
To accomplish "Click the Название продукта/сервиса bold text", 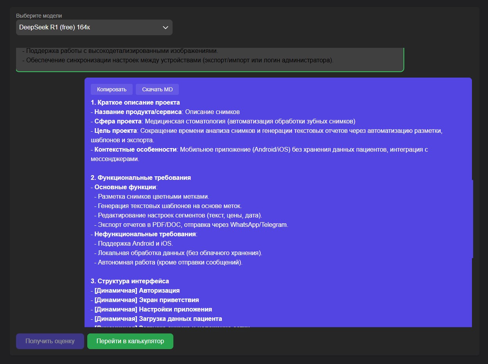I will (x=138, y=112).
